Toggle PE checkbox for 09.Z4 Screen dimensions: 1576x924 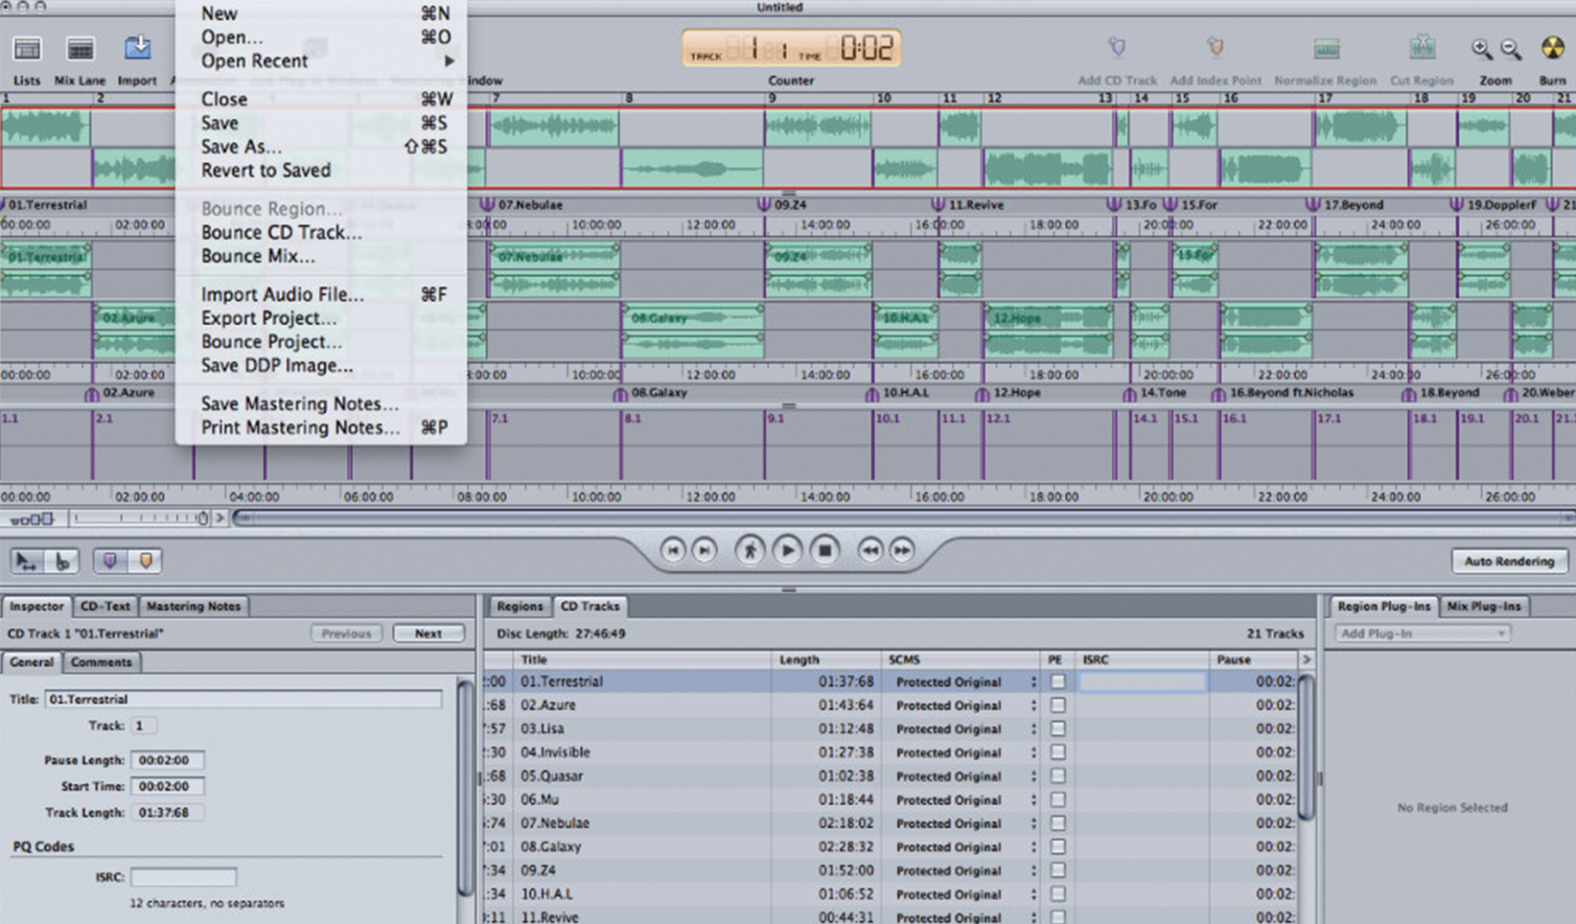(x=1057, y=870)
